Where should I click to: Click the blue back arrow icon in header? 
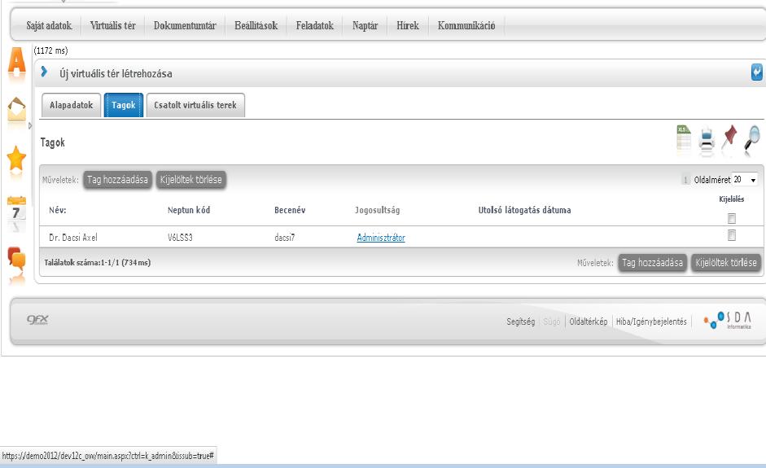coord(756,72)
